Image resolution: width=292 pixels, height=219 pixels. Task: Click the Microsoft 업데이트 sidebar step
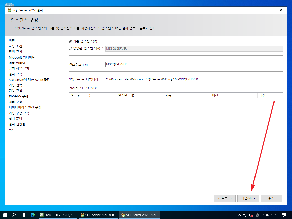pos(22,57)
